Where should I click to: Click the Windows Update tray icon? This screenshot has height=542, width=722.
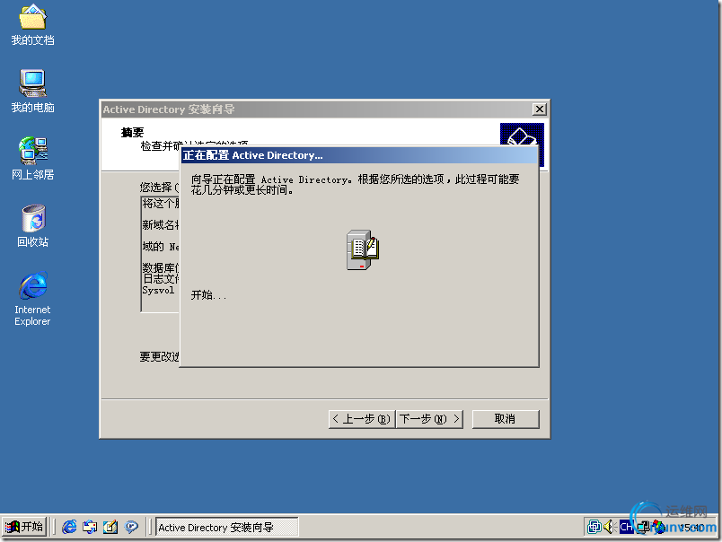[x=658, y=527]
